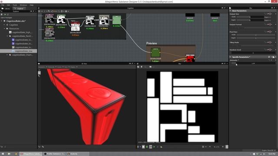This screenshot has height=156, width=278.
Task: Click the fourth icon in 2D view toolbar
Action: pyautogui.click(x=150, y=67)
